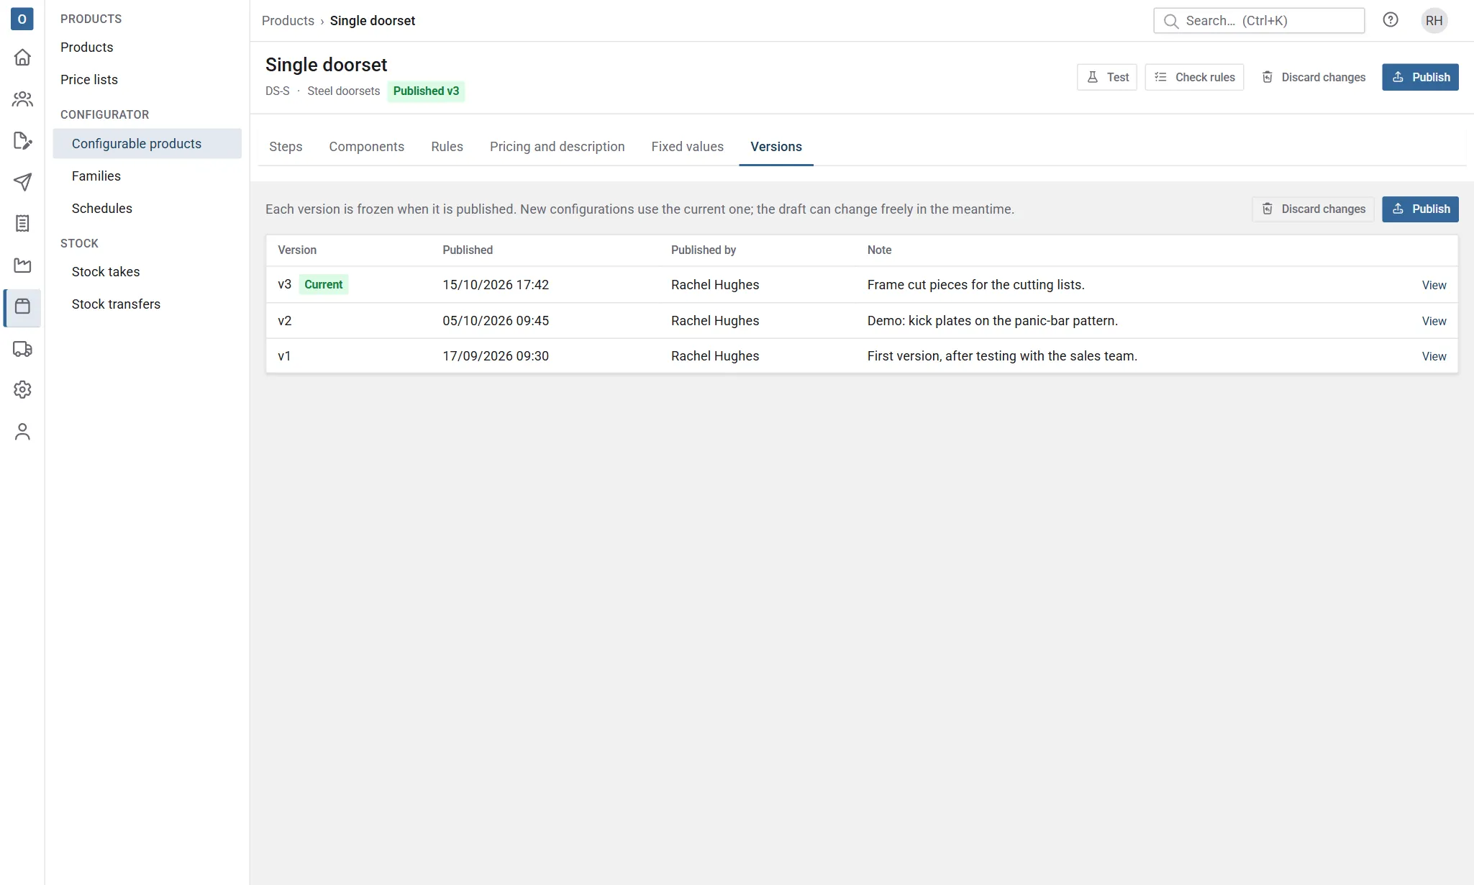Open the RH user avatar
The height and width of the screenshot is (885, 1474).
(1434, 21)
